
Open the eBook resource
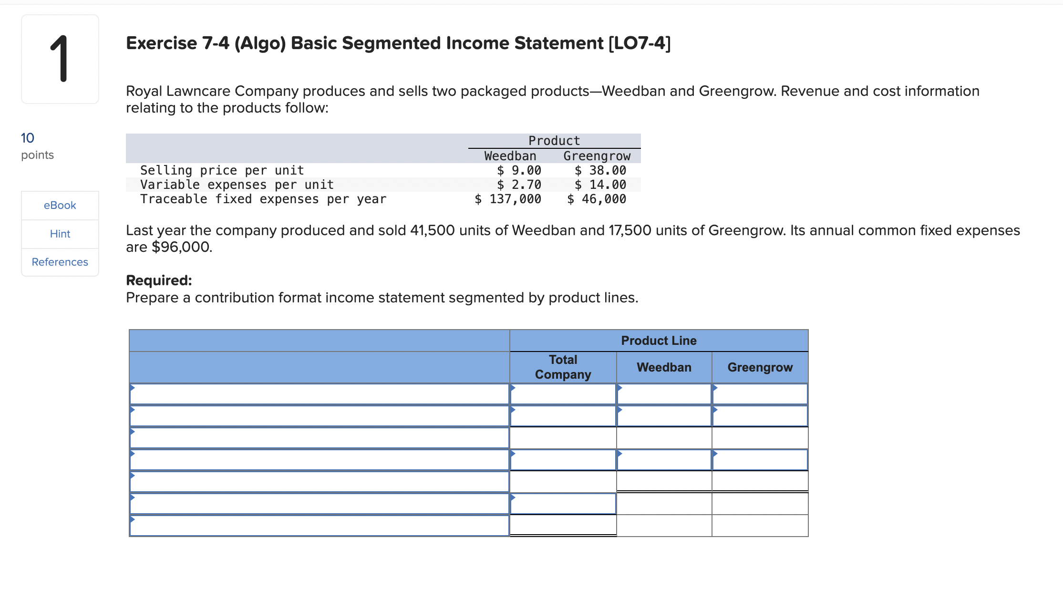click(59, 205)
